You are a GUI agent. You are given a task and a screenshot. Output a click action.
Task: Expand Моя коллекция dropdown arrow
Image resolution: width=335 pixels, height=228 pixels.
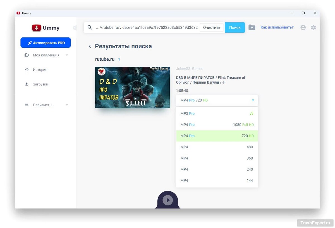click(x=67, y=55)
